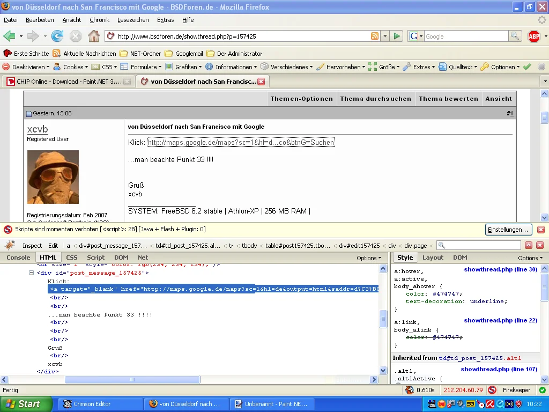Click the Themen-Optionen link

(x=301, y=99)
